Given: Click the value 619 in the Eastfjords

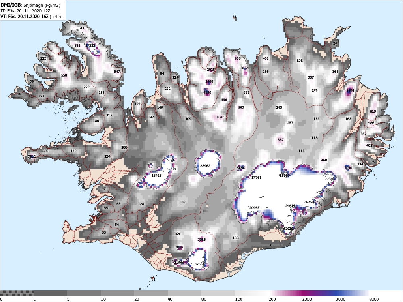Looking at the screenshot, I should pyautogui.click(x=373, y=112).
